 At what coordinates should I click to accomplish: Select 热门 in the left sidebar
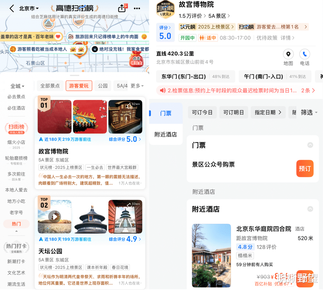coord(16,224)
